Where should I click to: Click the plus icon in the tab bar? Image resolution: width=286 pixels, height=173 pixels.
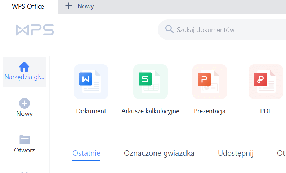[68, 6]
